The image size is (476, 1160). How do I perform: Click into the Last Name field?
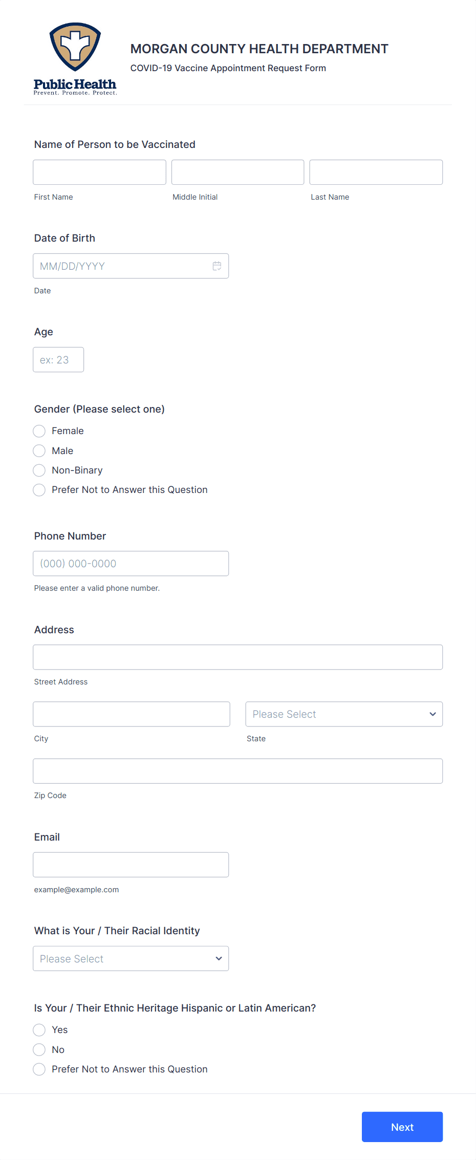[376, 172]
